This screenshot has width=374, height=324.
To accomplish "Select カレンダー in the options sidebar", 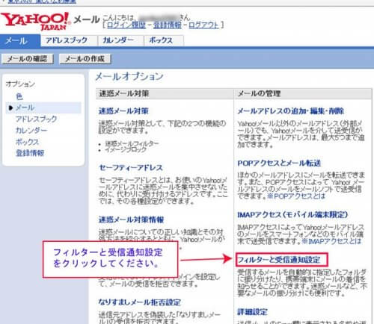I will 31,130.
